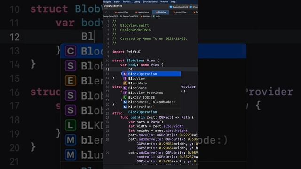The image size is (301, 169).
Task: Open the Debug menu
Action: 137,2
